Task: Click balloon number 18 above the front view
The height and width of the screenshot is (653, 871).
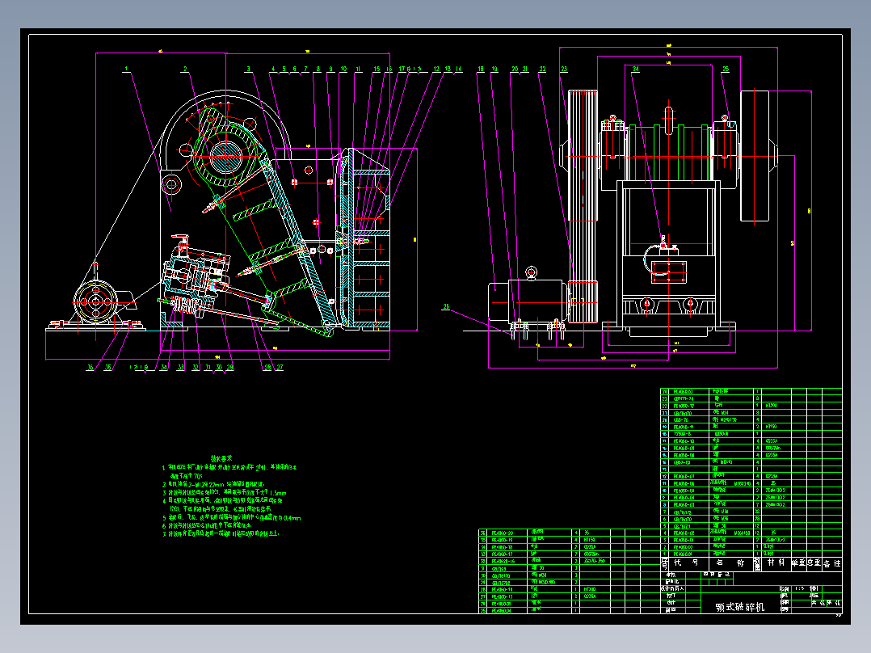Action: 481,69
